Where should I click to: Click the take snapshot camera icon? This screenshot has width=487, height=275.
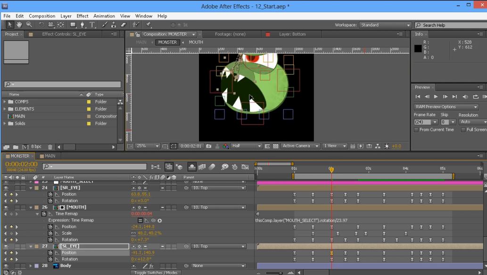[x=209, y=146]
